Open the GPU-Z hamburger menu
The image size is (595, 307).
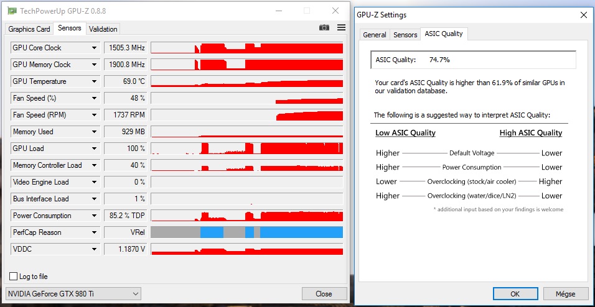tap(341, 27)
